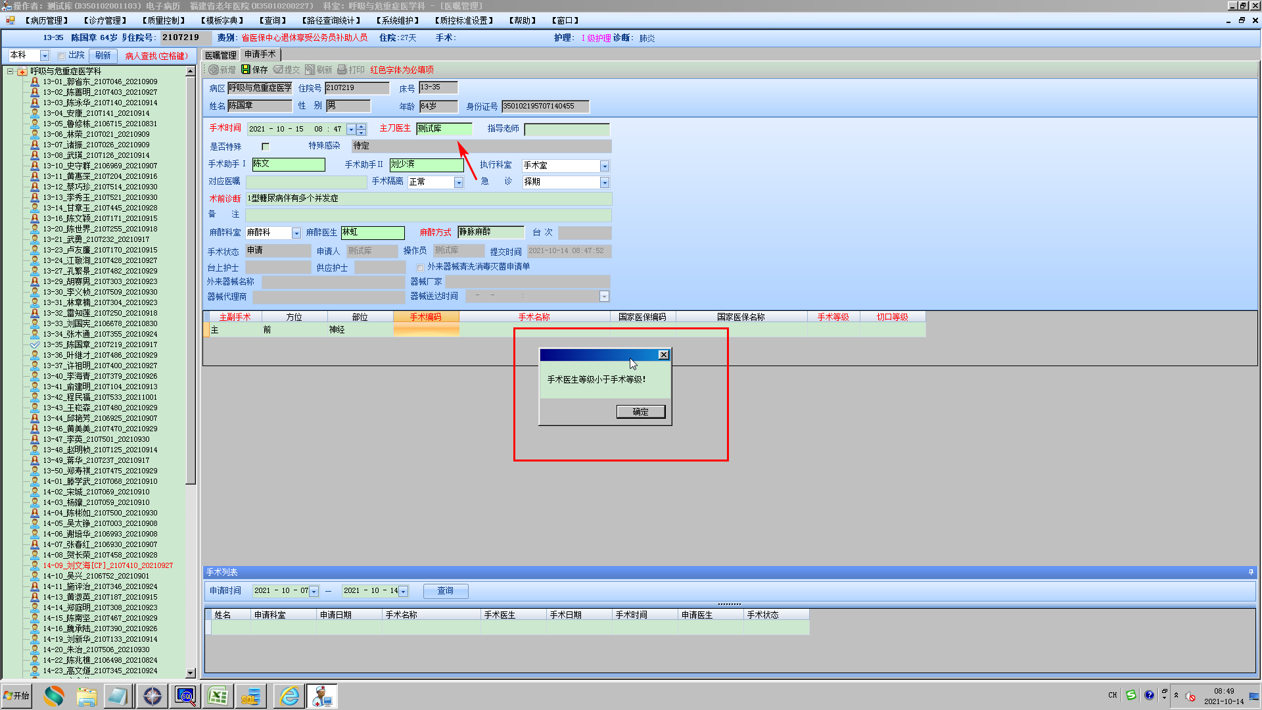The image size is (1262, 710).
Task: Collapse the 呼吸与危重症医学科 tree node
Action: click(x=11, y=71)
